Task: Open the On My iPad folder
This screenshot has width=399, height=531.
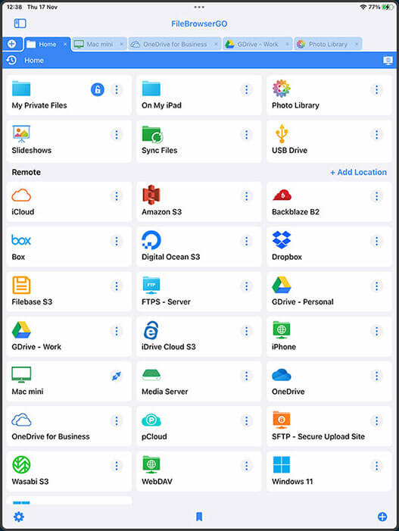Action: click(198, 95)
